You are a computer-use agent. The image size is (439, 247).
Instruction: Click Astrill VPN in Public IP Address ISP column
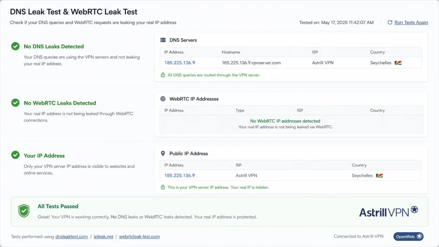click(246, 176)
